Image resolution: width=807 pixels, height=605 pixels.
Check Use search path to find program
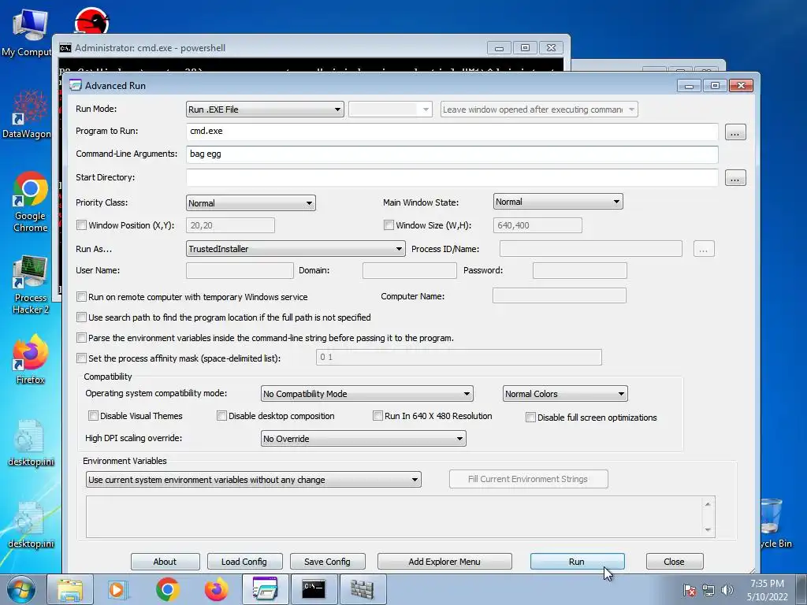81,317
